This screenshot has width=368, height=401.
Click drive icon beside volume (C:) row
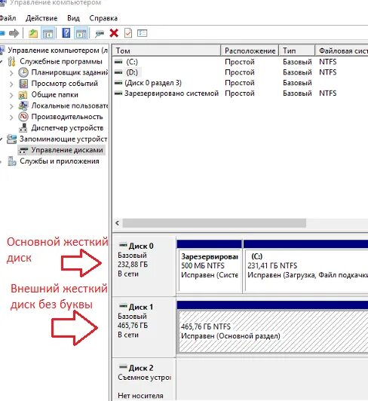(118, 62)
